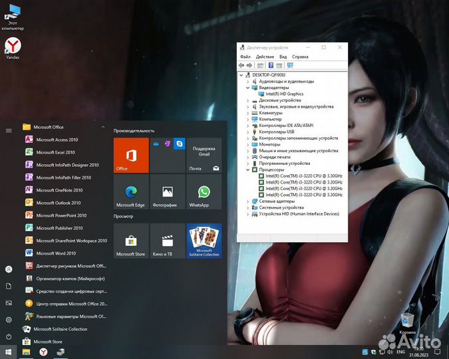Open the Microsoft Solitaire Collection tile
The height and width of the screenshot is (359, 449).
204,241
